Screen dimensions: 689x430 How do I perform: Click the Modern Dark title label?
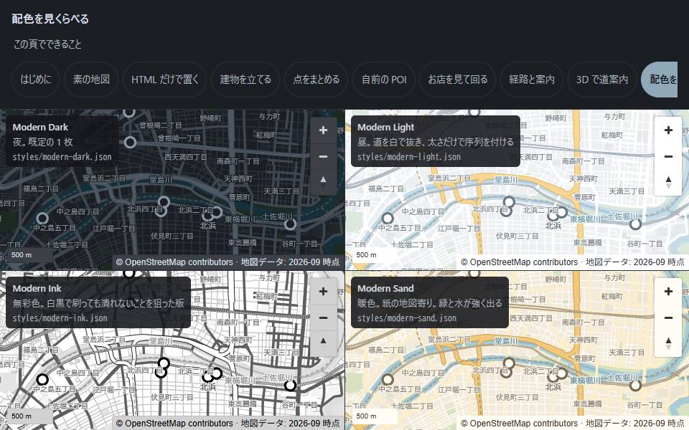coord(40,128)
